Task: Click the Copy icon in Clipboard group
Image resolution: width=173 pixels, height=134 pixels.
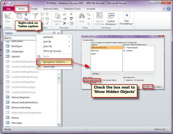Action: [x=26, y=19]
